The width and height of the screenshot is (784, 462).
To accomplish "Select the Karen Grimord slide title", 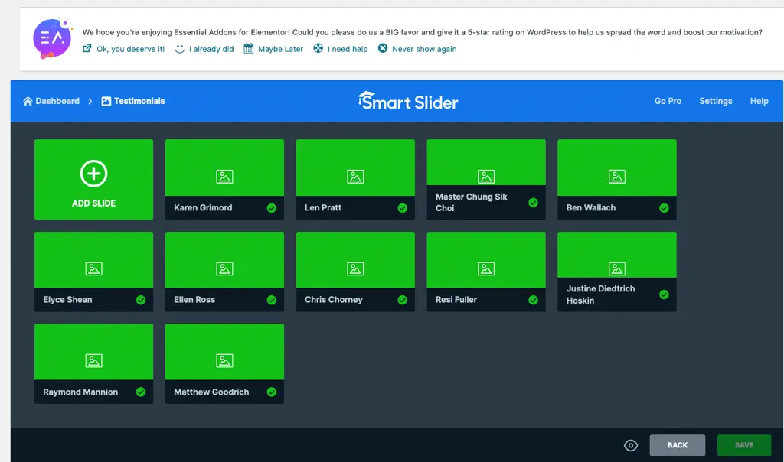I will click(203, 208).
